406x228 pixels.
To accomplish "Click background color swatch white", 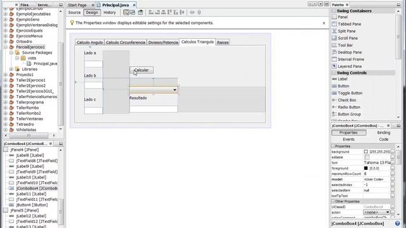I will (x=366, y=152).
